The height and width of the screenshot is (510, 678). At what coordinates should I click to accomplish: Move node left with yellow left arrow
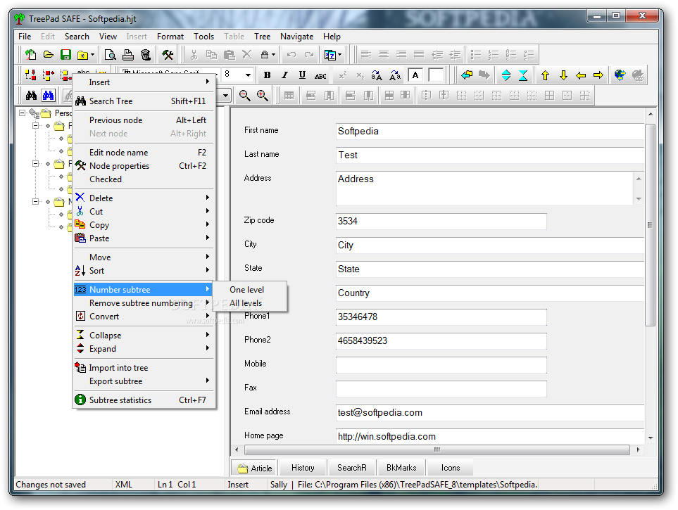[x=581, y=75]
